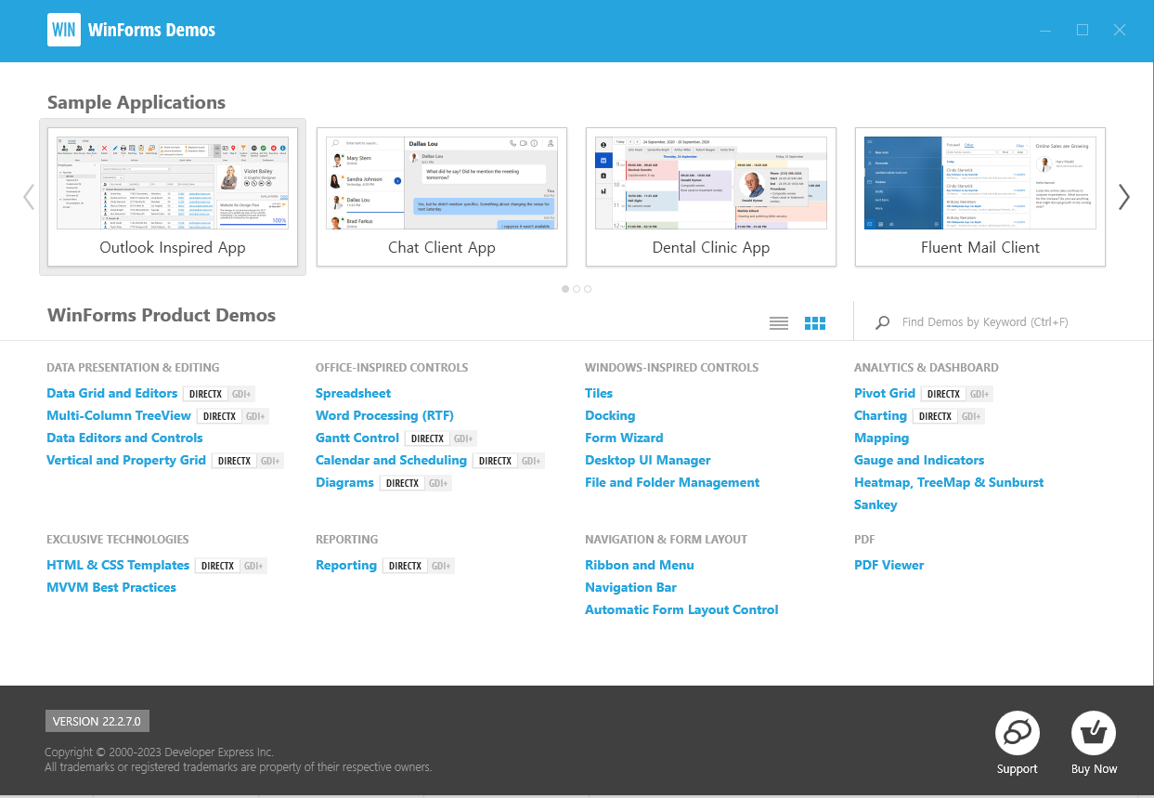Open Charting demo
This screenshot has width=1154, height=798.
coord(880,415)
